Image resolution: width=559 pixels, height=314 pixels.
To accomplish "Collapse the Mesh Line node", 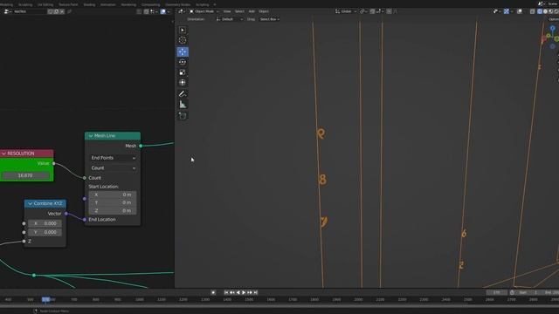I will click(x=91, y=136).
